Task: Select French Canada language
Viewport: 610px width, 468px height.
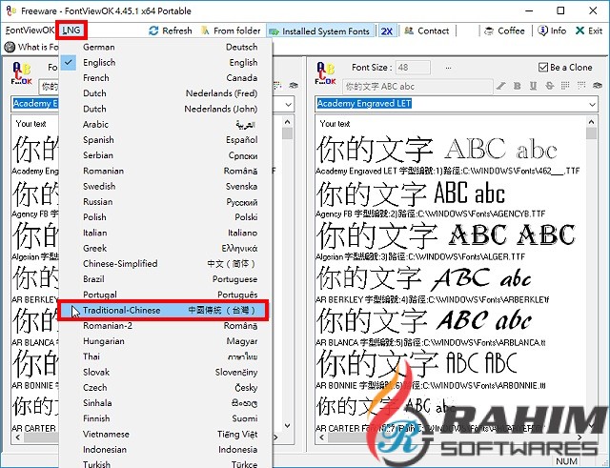Action: [165, 78]
